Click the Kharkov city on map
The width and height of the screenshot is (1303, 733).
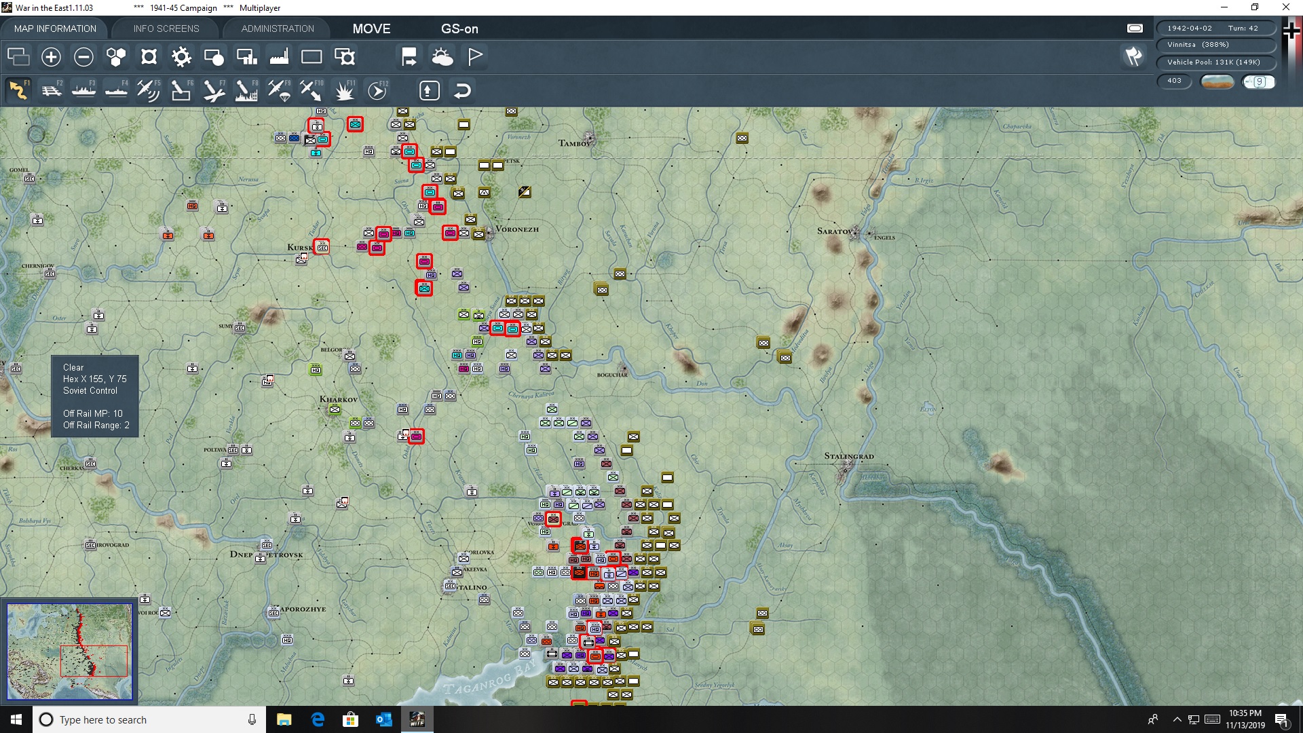click(338, 399)
